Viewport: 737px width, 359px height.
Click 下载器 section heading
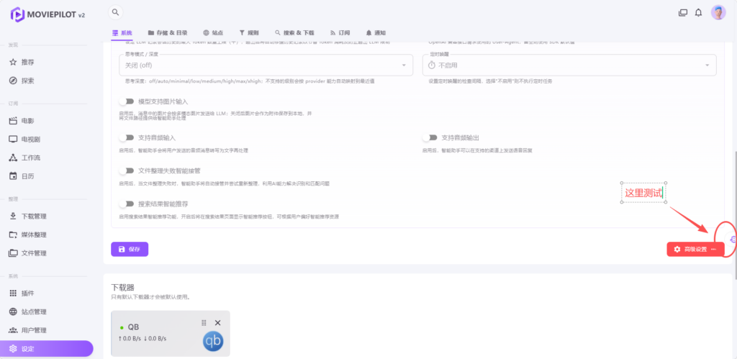(122, 287)
